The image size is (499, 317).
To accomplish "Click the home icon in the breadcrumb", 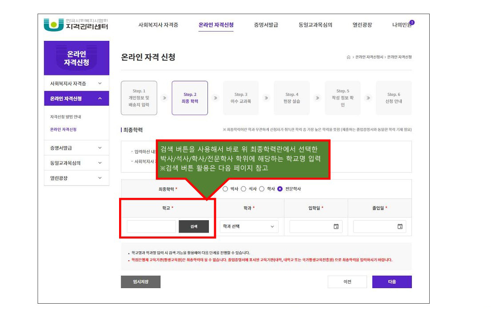I will click(x=348, y=57).
